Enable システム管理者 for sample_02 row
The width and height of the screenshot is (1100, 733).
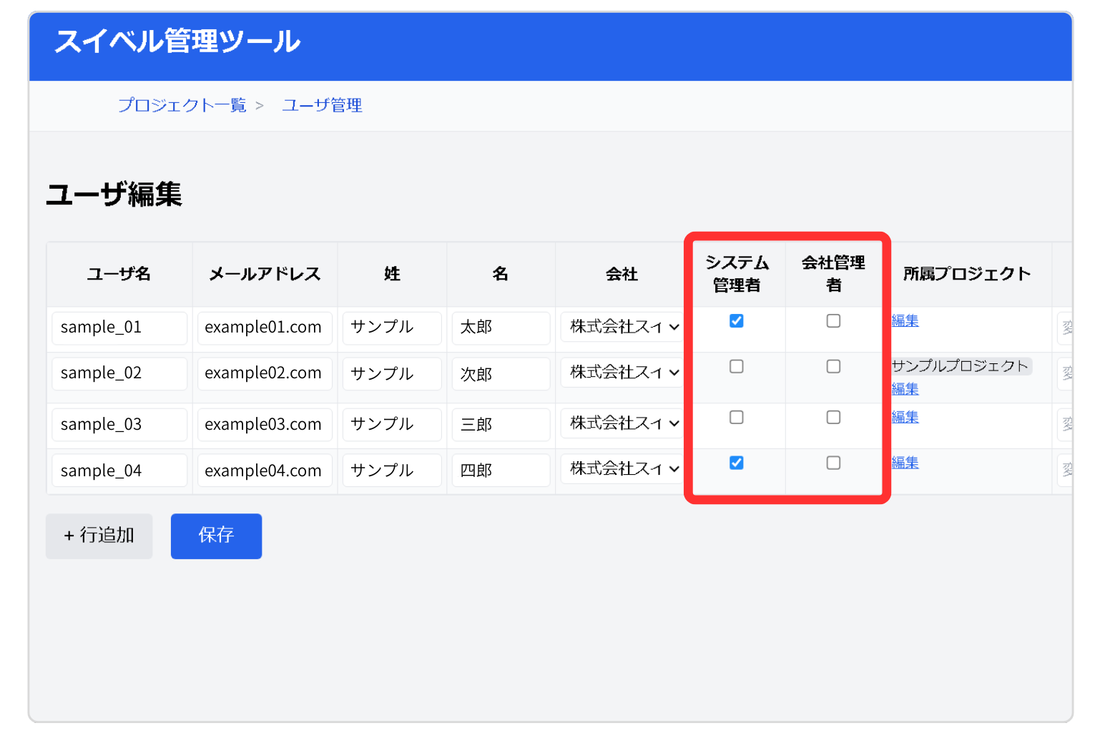[x=736, y=367]
